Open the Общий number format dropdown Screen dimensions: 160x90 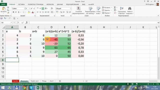coord(70,8)
